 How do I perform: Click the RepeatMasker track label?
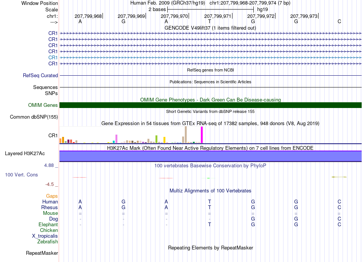click(42, 253)
